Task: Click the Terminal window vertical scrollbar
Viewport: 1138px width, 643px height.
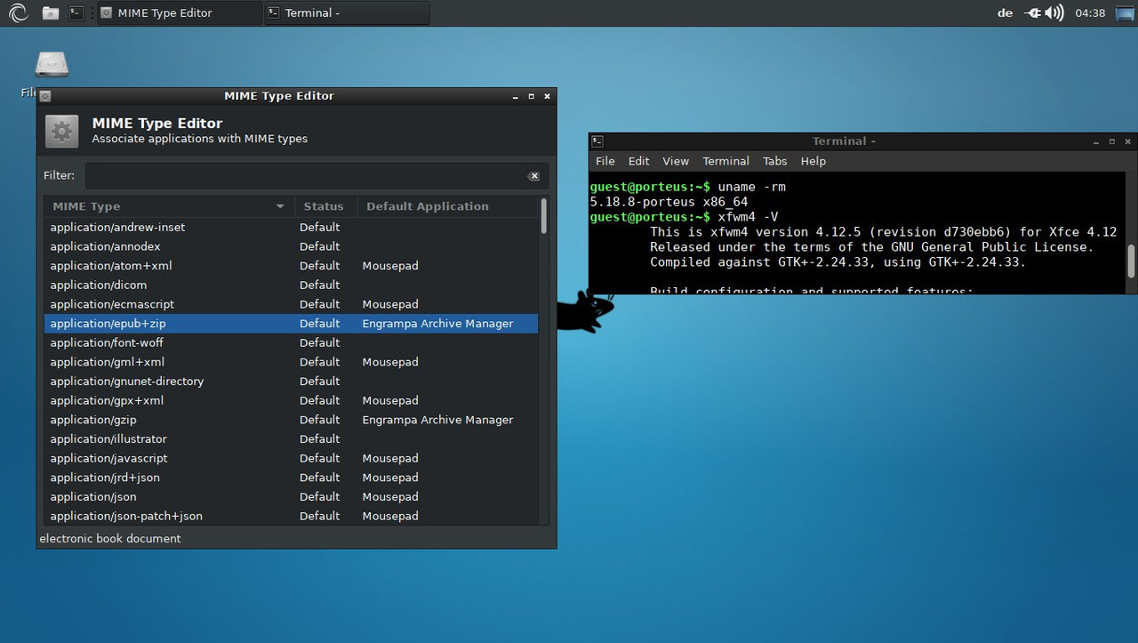Action: (x=1132, y=261)
